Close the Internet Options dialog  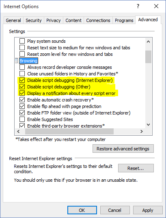[x=156, y=6]
